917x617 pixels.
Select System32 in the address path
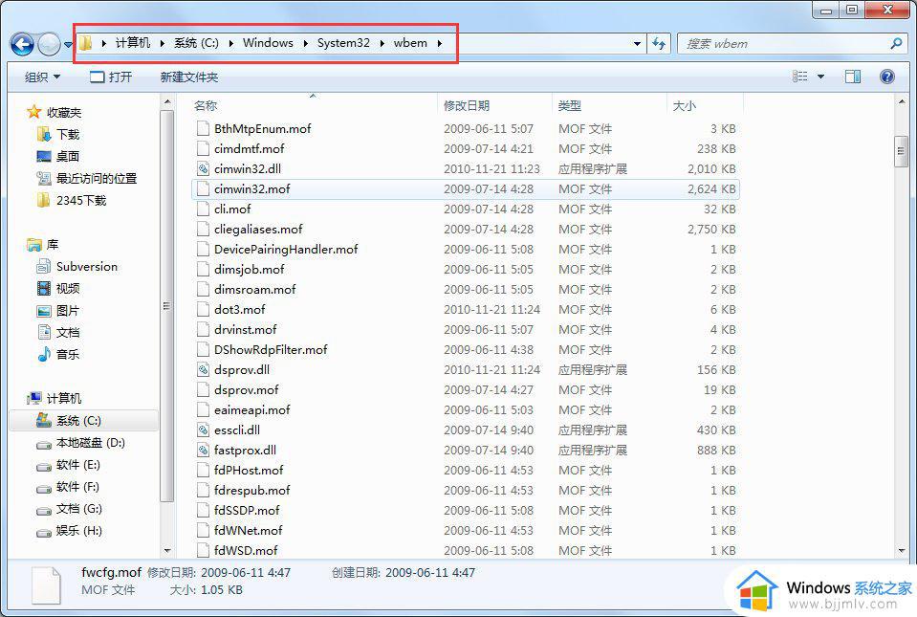[343, 43]
